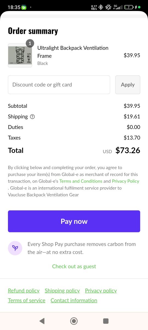Tap the Bluetooth icon in status bar

click(101, 7)
